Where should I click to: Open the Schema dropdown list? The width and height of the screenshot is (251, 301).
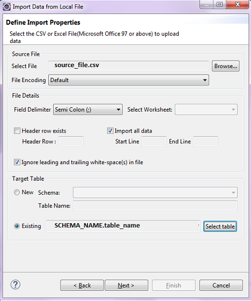pos(155,192)
